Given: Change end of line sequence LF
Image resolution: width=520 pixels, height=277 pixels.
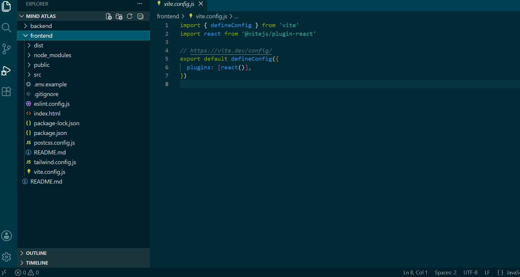Looking at the screenshot, I should coord(487,273).
